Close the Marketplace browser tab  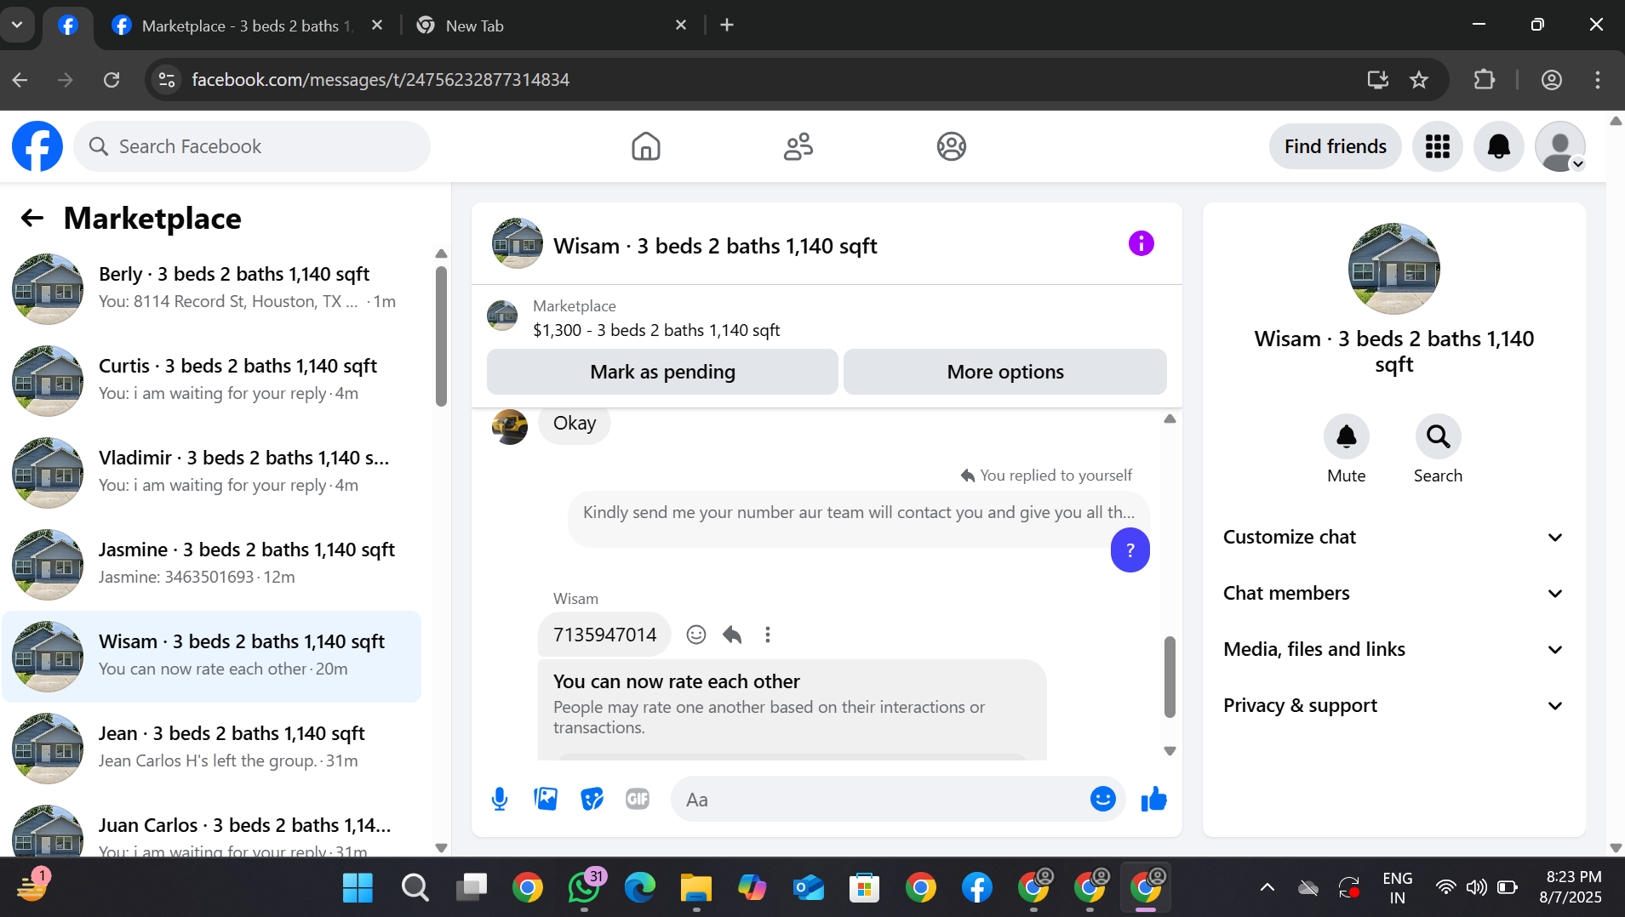[377, 26]
